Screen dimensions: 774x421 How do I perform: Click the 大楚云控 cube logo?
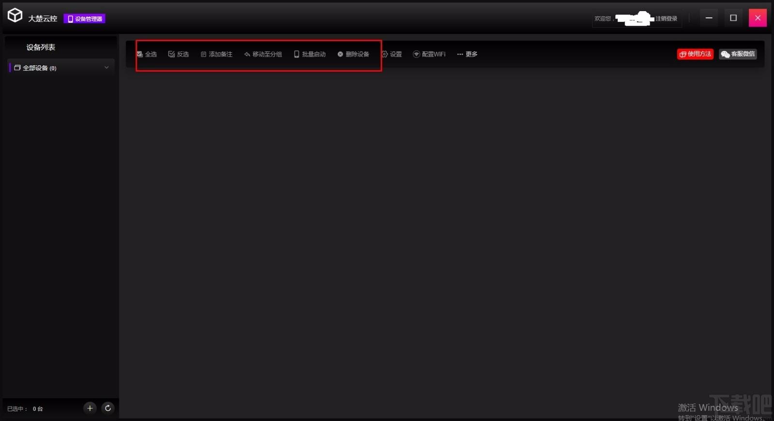click(x=15, y=15)
